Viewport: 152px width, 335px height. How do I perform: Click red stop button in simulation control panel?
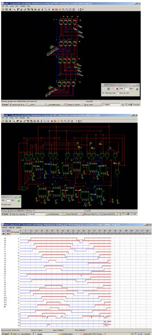[x=117, y=89]
